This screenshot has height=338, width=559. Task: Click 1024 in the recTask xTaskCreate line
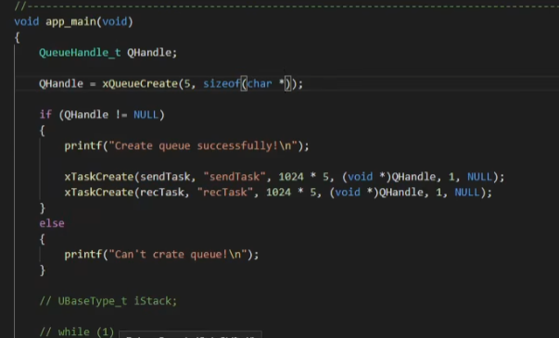click(278, 193)
